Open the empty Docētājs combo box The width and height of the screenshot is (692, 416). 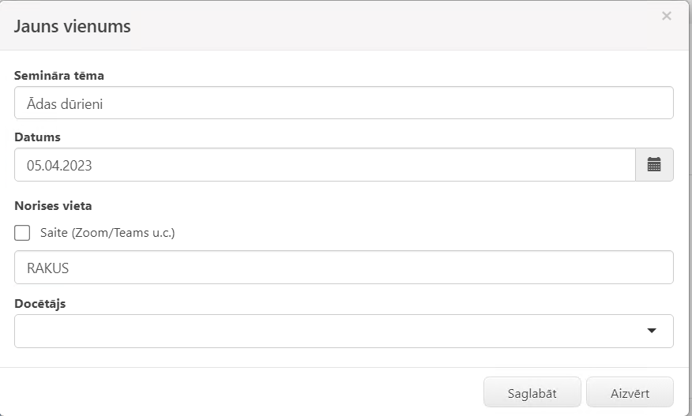344,331
